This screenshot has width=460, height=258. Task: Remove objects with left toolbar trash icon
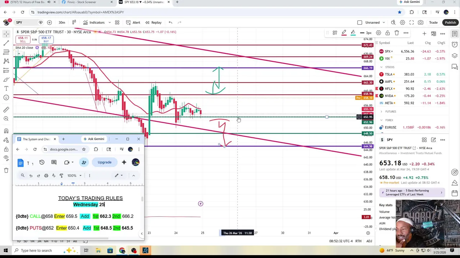(6, 170)
